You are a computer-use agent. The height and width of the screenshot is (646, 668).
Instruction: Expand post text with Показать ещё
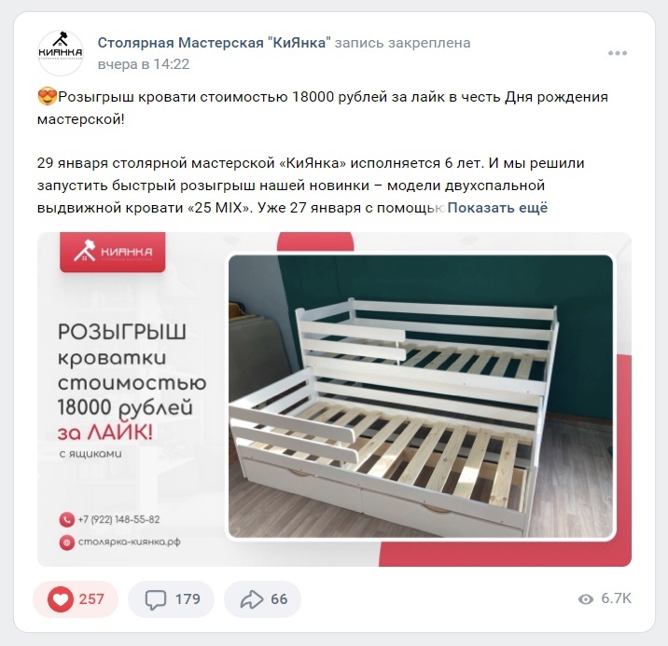pyautogui.click(x=497, y=208)
